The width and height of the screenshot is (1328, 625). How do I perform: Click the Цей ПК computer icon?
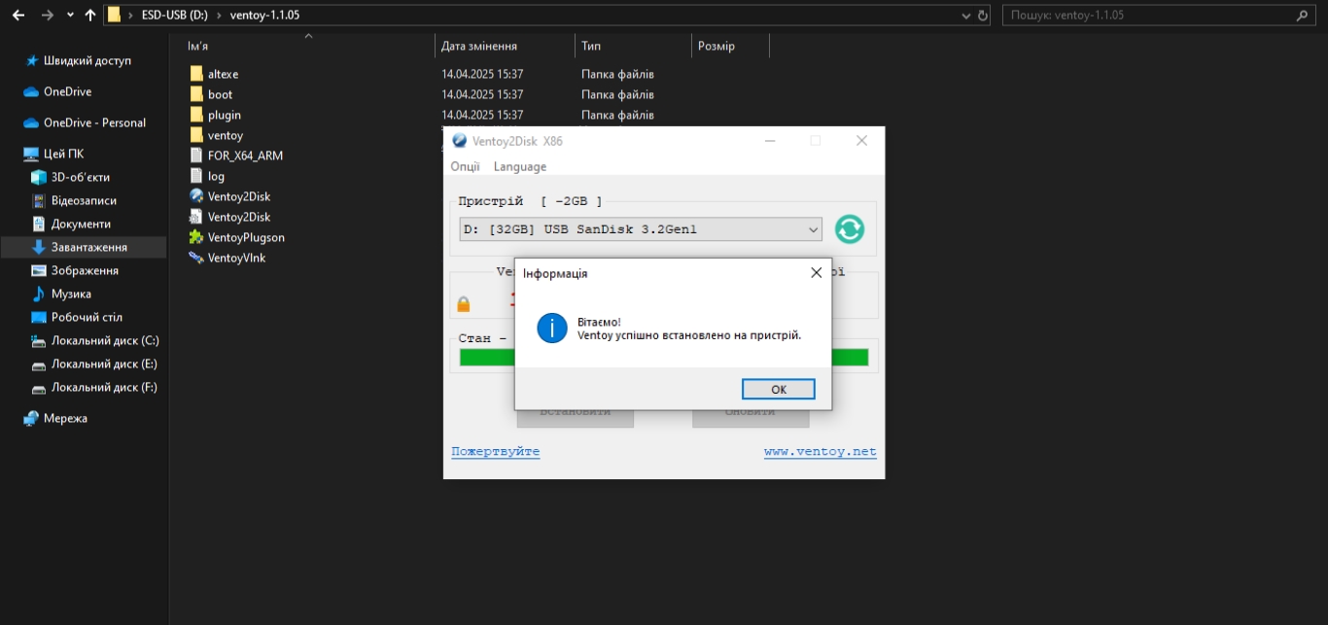[x=31, y=154]
